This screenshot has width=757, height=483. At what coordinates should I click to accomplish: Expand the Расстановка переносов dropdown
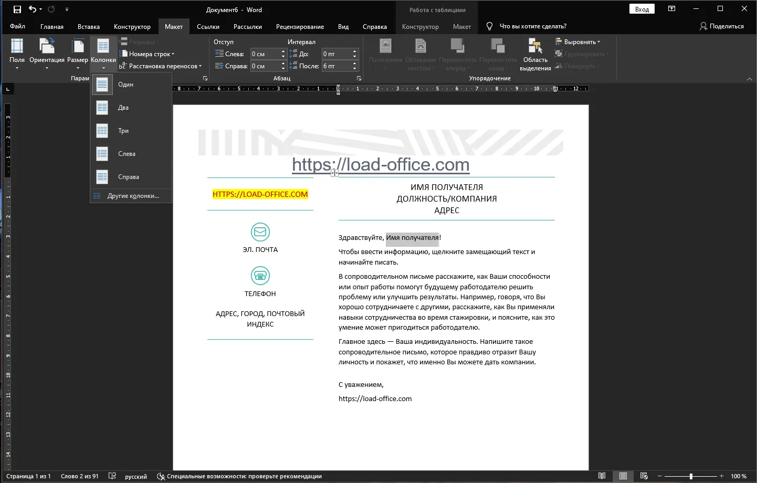click(161, 66)
